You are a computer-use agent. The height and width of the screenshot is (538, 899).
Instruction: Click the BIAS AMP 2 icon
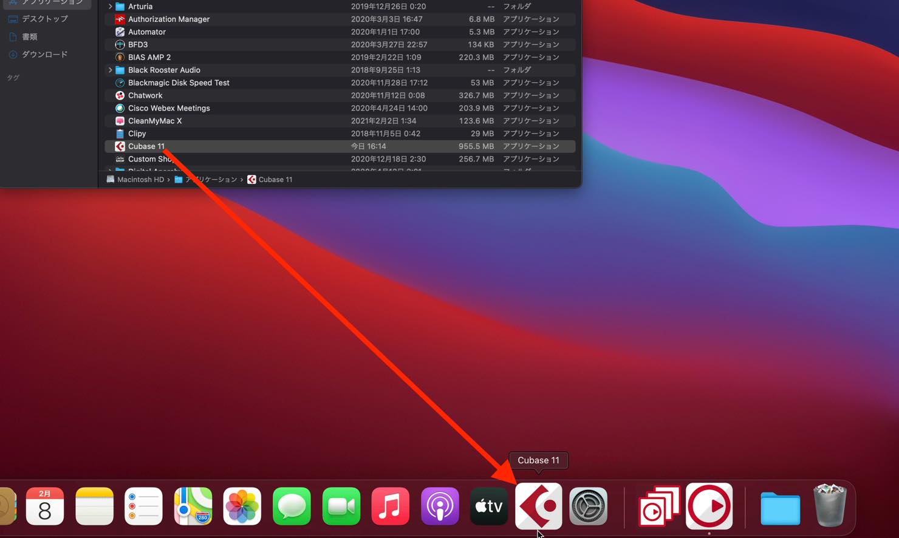(120, 57)
